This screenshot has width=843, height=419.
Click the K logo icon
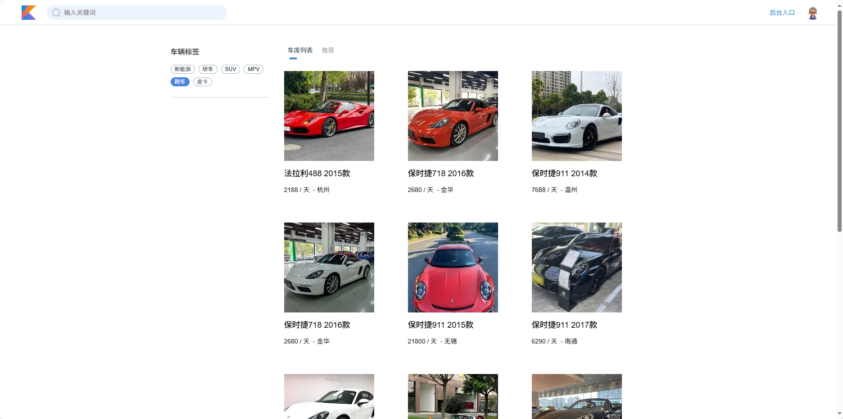click(x=29, y=13)
